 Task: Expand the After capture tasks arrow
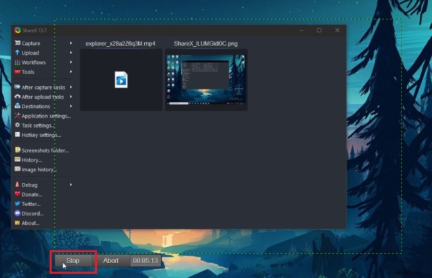[71, 87]
